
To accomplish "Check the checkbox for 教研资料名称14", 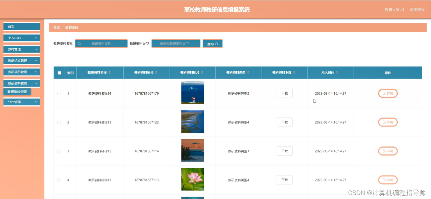I will [59, 93].
